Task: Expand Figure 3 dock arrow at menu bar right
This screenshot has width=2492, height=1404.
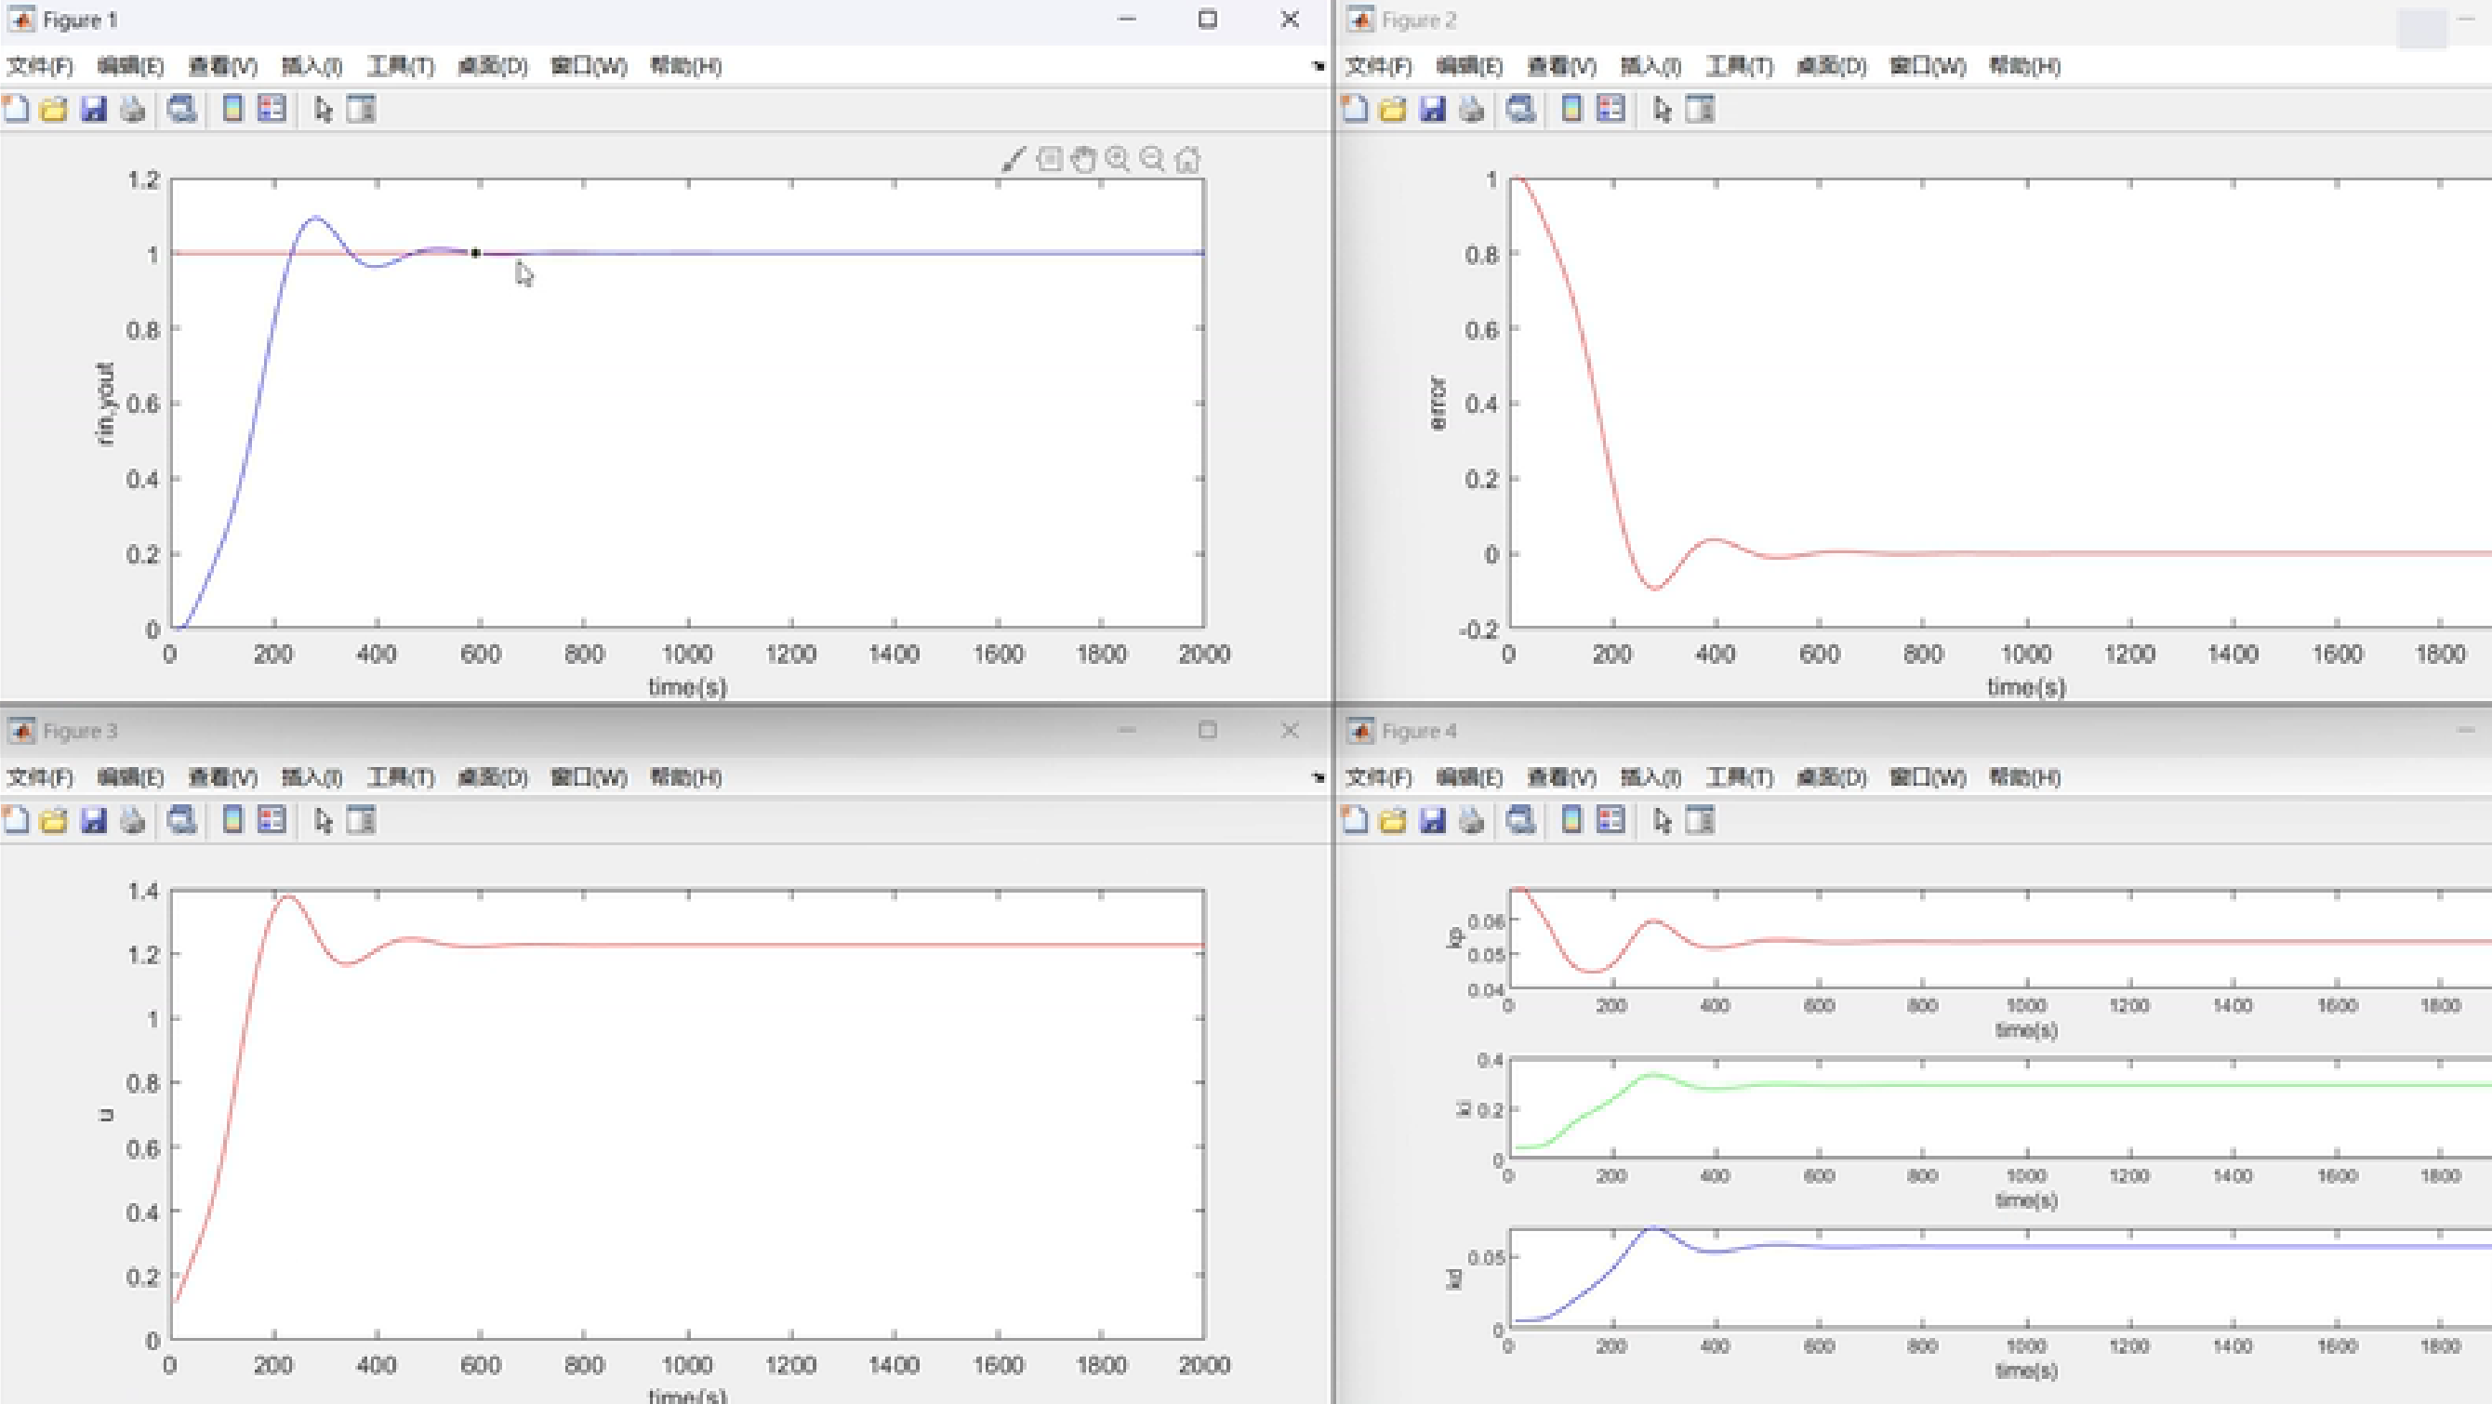Action: (x=1318, y=777)
